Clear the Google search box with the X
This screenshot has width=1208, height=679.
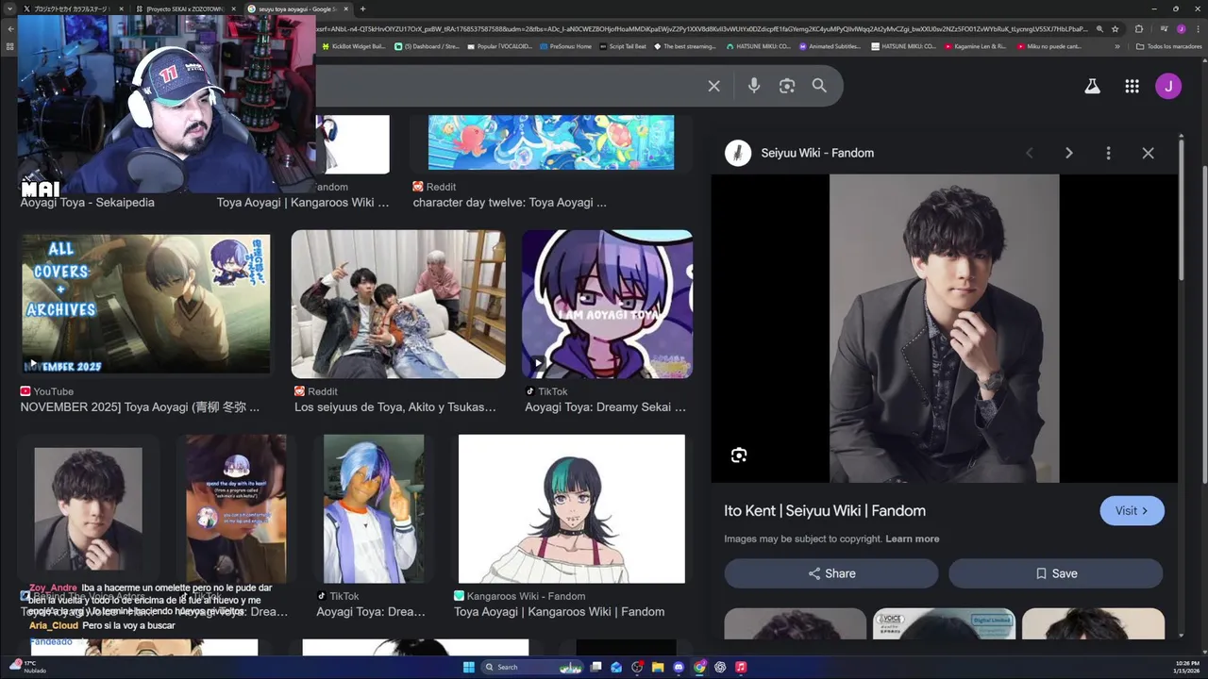point(714,86)
